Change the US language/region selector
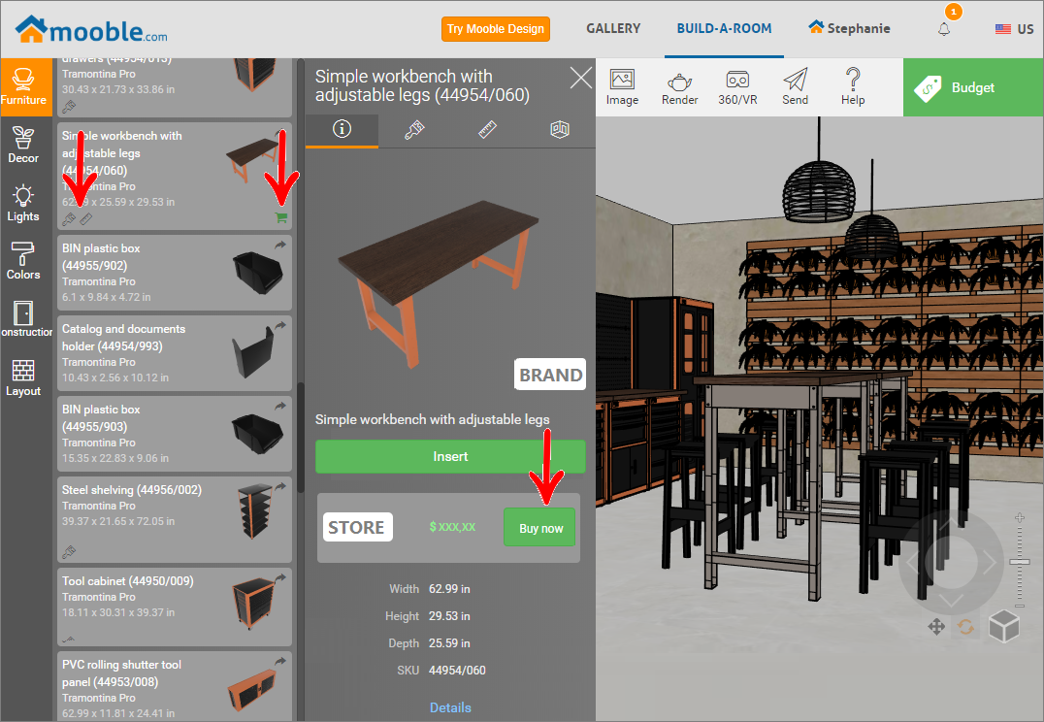This screenshot has height=722, width=1044. pos(1014,29)
